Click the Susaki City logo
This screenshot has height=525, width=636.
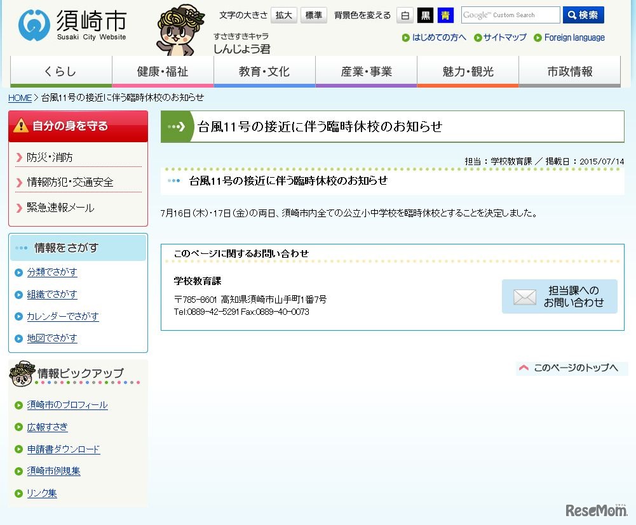[x=72, y=25]
